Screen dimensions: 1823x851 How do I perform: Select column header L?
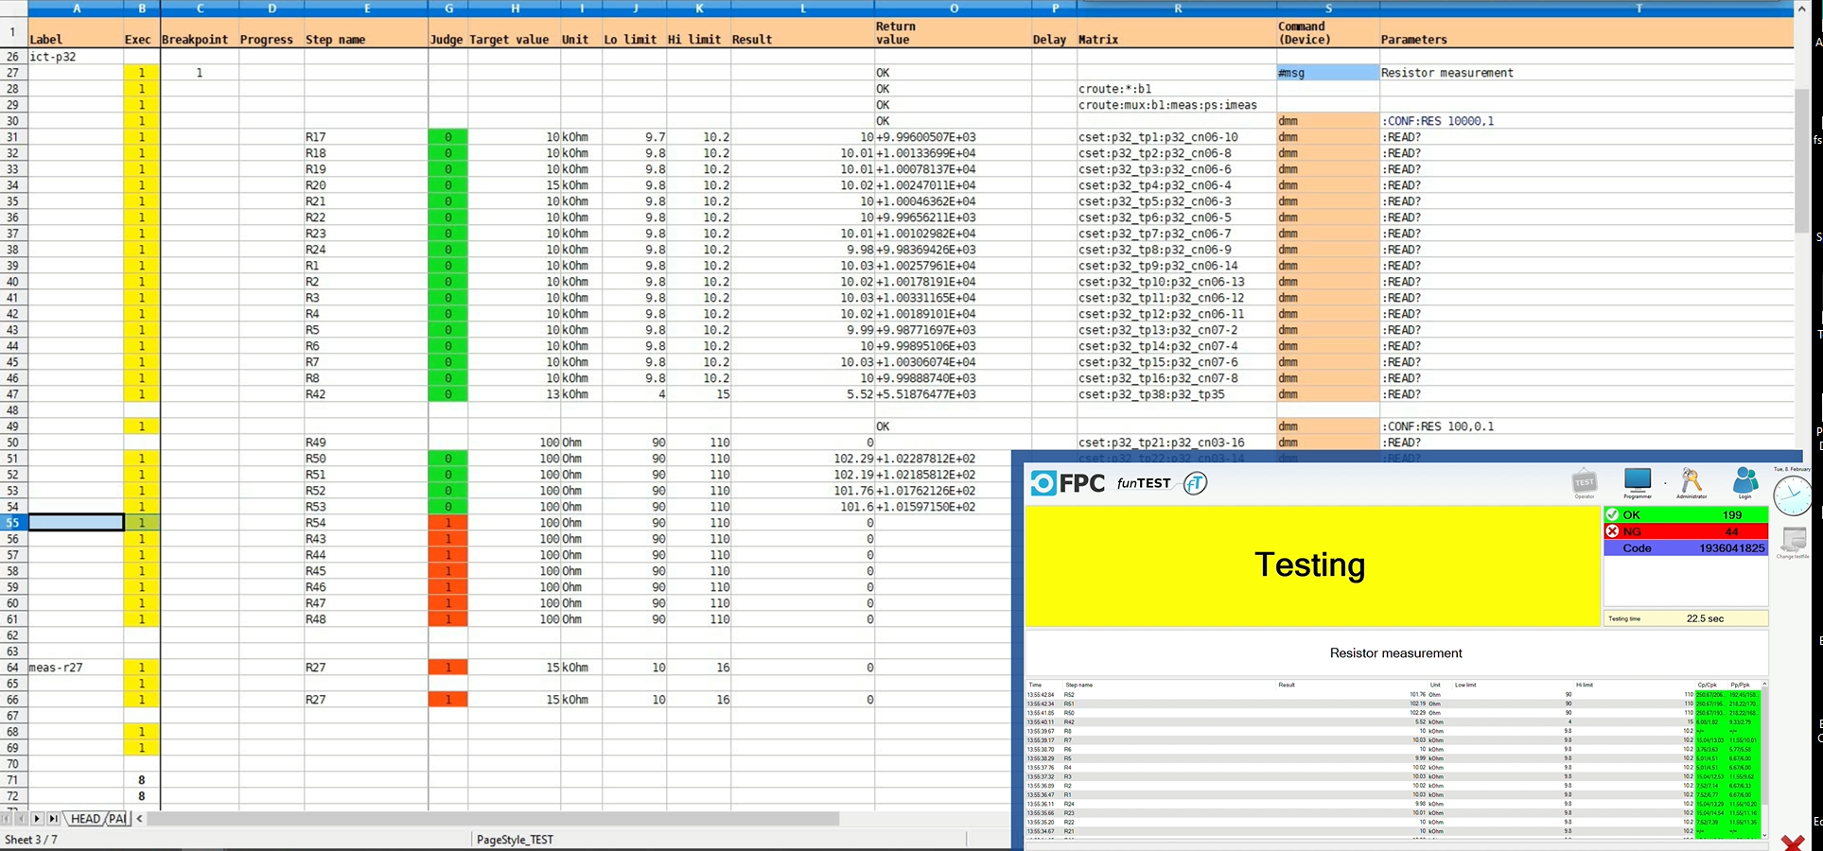803,9
